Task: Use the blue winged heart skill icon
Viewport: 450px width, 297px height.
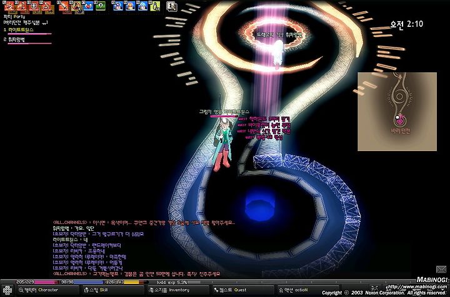Action: [88, 6]
